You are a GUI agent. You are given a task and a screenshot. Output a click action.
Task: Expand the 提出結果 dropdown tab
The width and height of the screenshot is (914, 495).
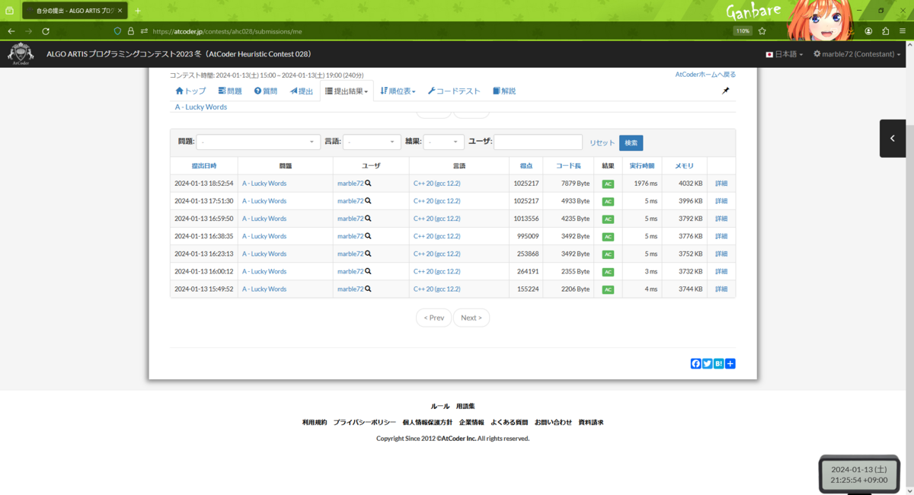tap(347, 91)
